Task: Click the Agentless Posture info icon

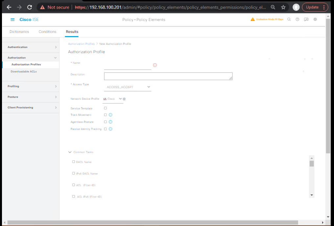Action: pos(111,122)
